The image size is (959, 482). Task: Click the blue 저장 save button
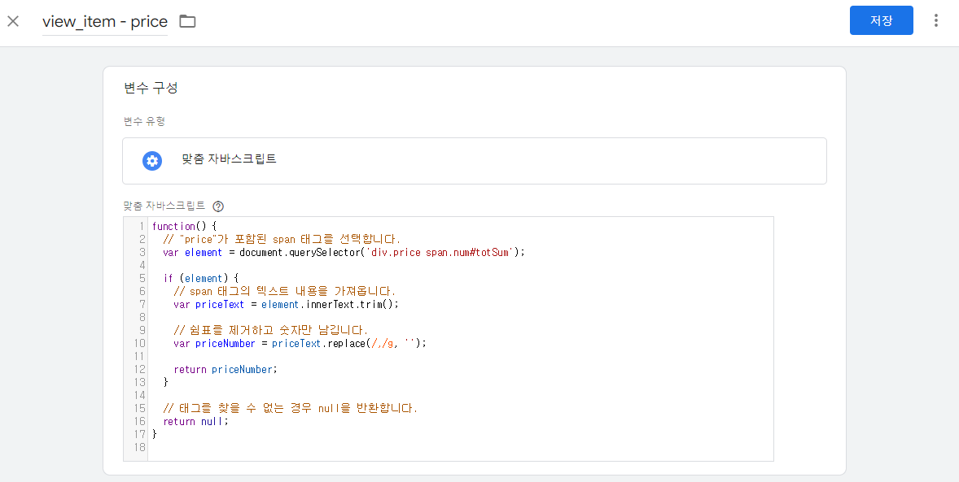click(881, 20)
